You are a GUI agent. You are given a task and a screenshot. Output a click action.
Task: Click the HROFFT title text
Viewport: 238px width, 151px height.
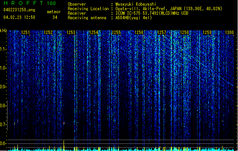(23, 3)
